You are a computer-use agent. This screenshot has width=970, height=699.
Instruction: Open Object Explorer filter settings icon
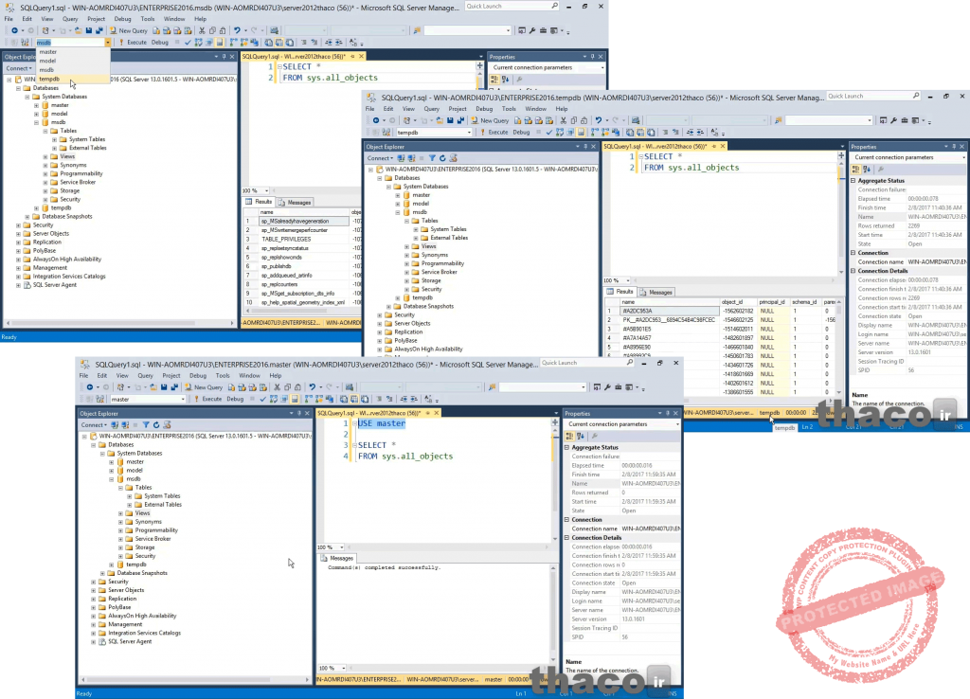tap(146, 423)
